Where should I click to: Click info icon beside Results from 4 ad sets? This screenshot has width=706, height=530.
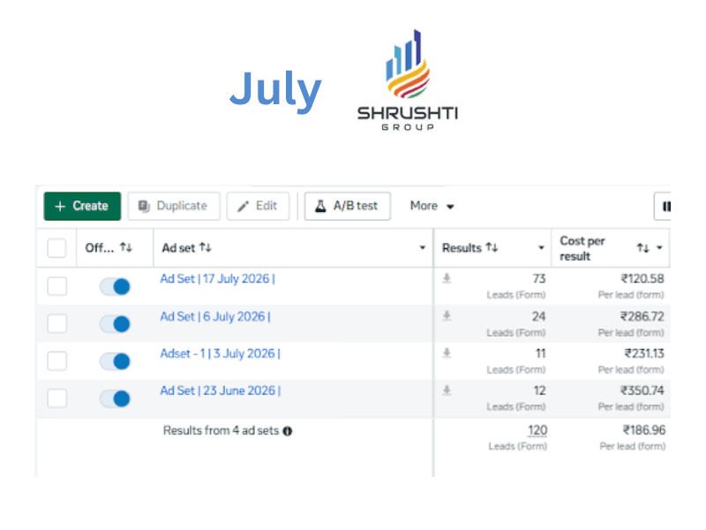point(288,431)
